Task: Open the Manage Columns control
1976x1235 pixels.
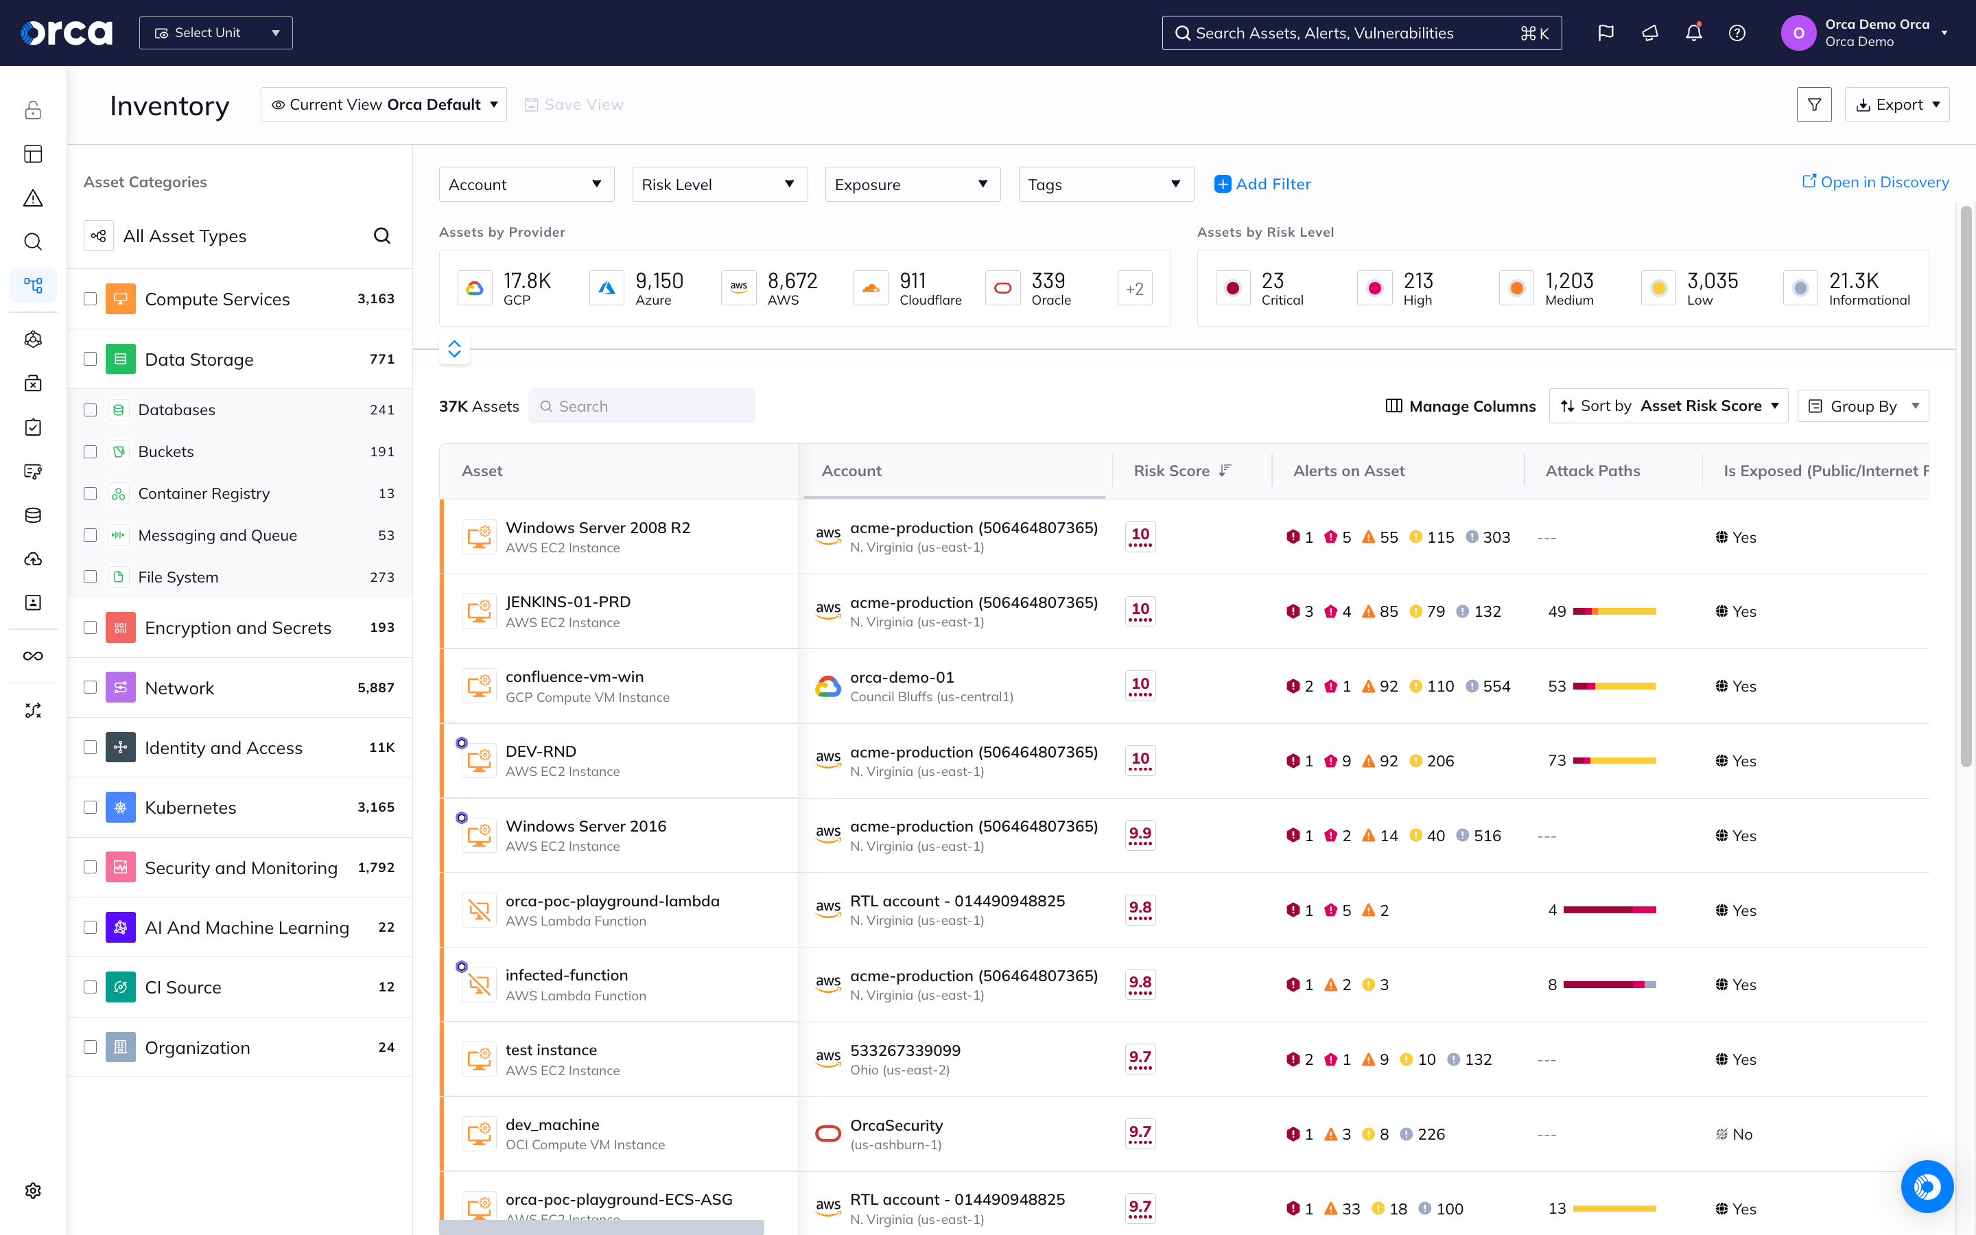Action: click(x=1460, y=406)
